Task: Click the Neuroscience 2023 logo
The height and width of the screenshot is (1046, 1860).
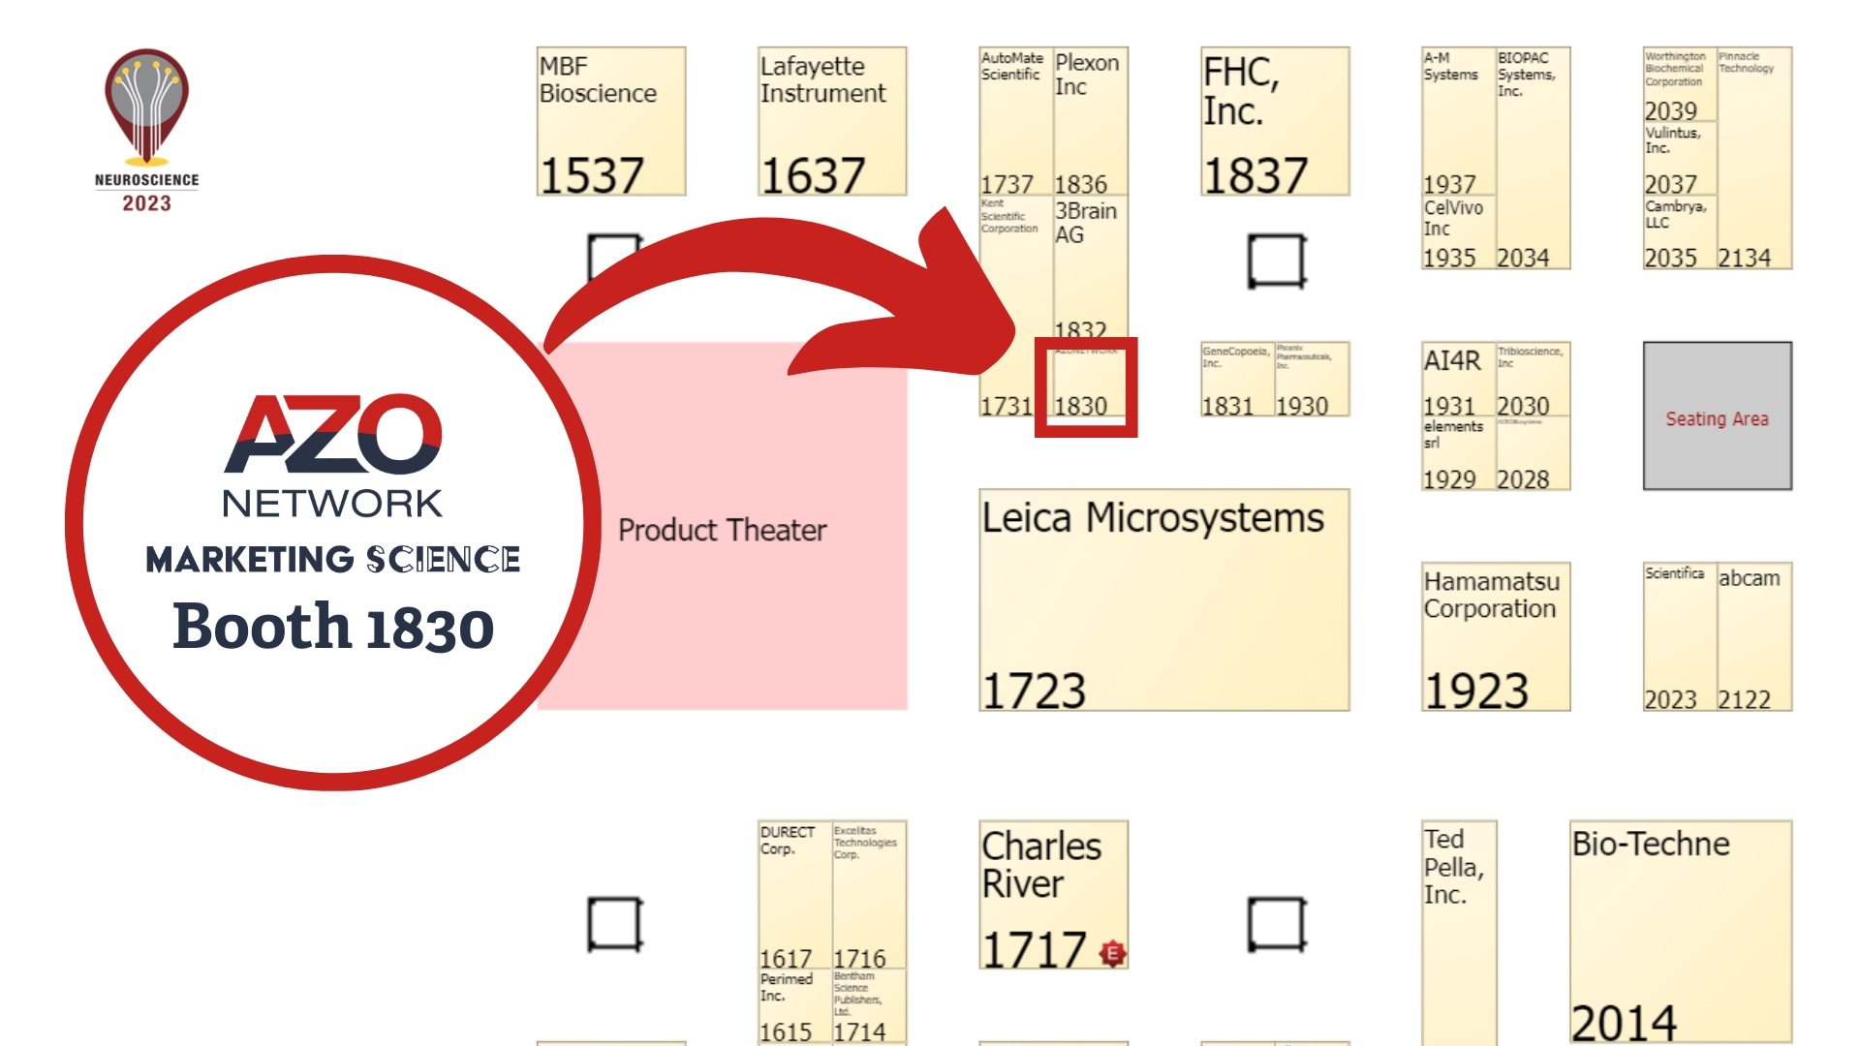Action: click(x=146, y=131)
